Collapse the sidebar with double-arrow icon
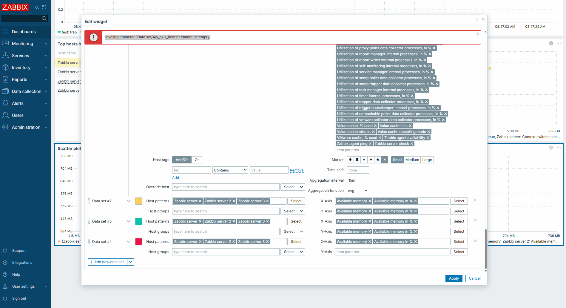 coord(37,7)
